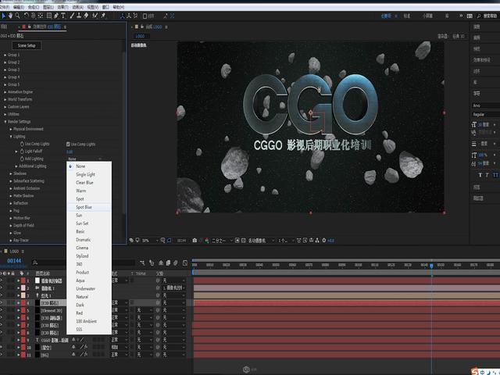Expand the Group 1 property group
The width and height of the screenshot is (500, 375).
5,55
